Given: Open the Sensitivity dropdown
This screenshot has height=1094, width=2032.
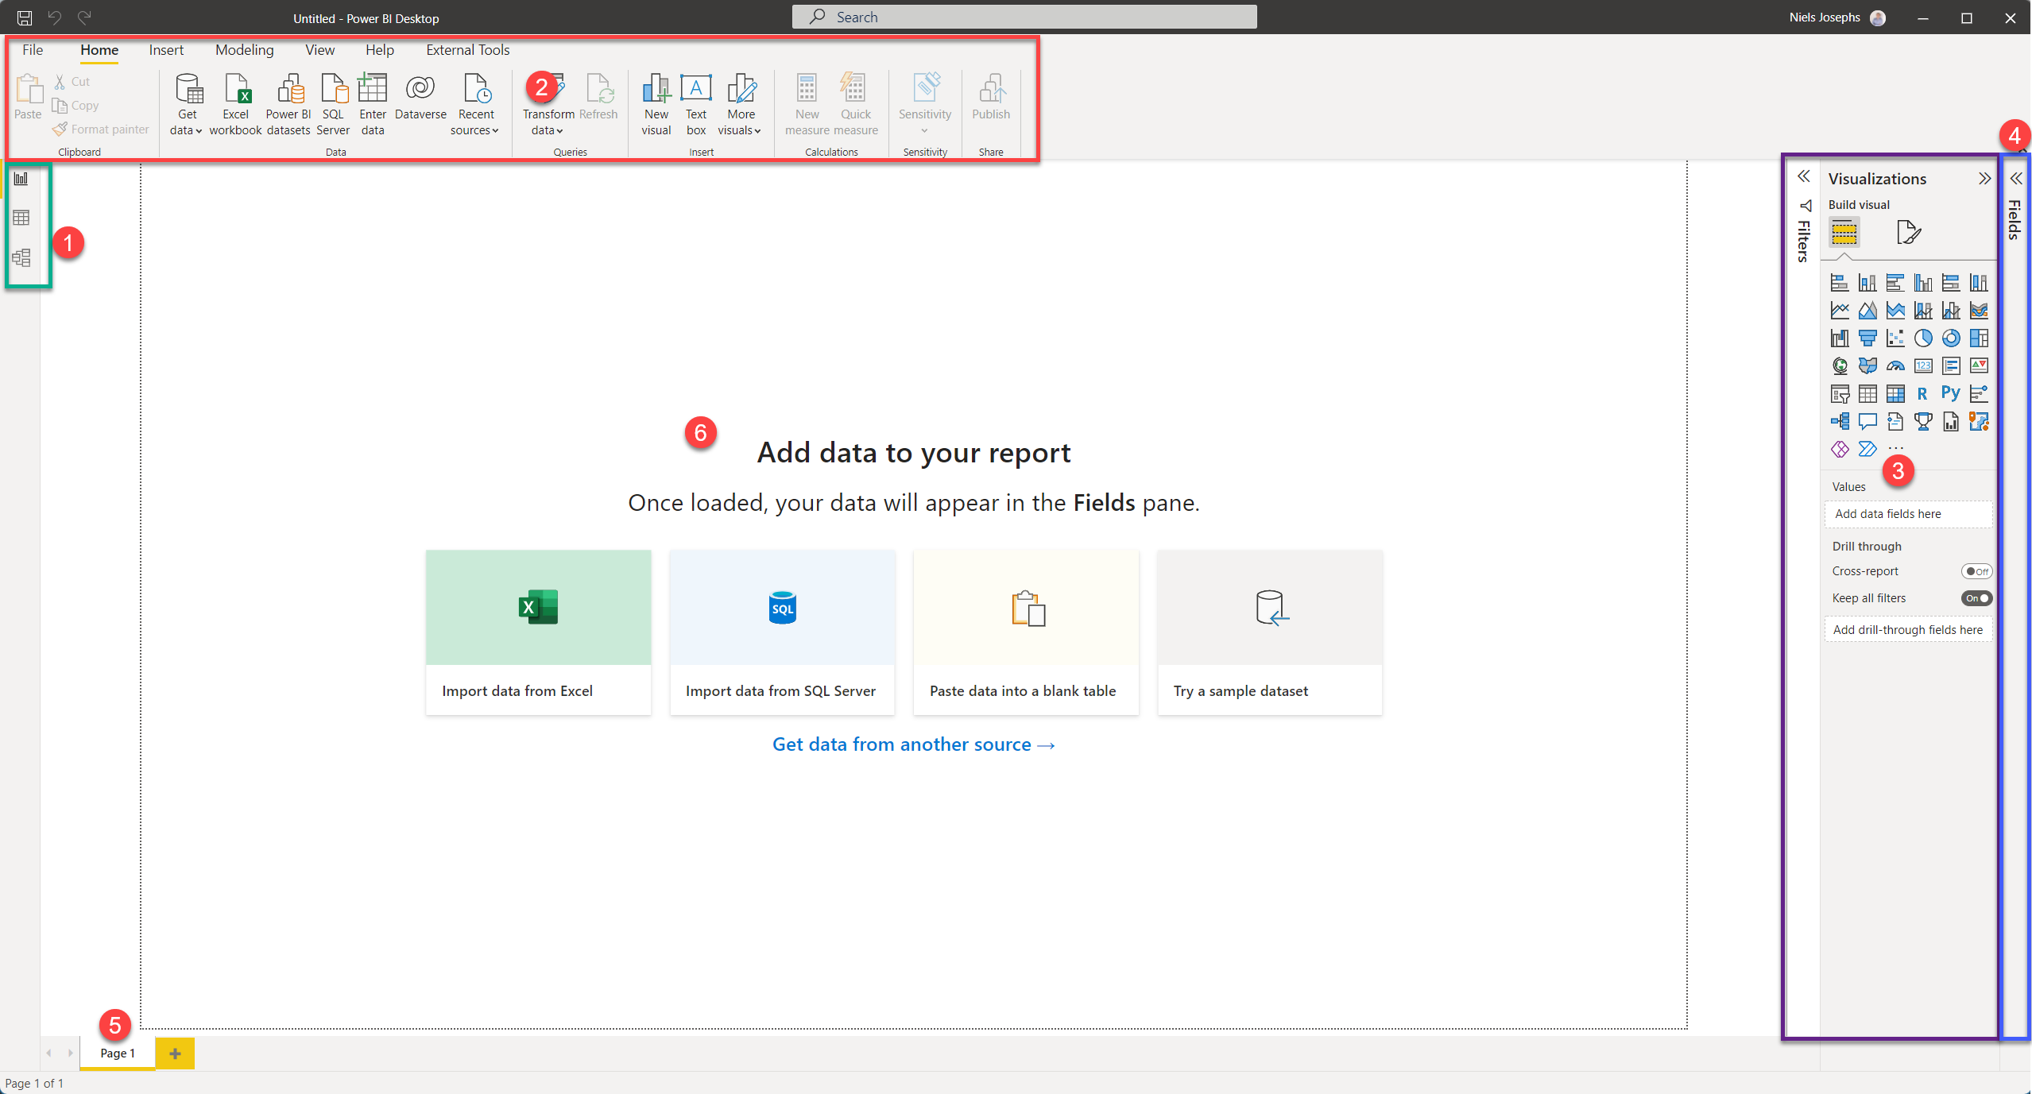Looking at the screenshot, I should pyautogui.click(x=925, y=105).
